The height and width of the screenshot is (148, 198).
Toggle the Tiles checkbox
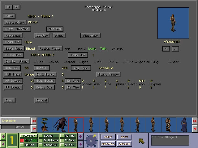pyautogui.click(x=62, y=140)
